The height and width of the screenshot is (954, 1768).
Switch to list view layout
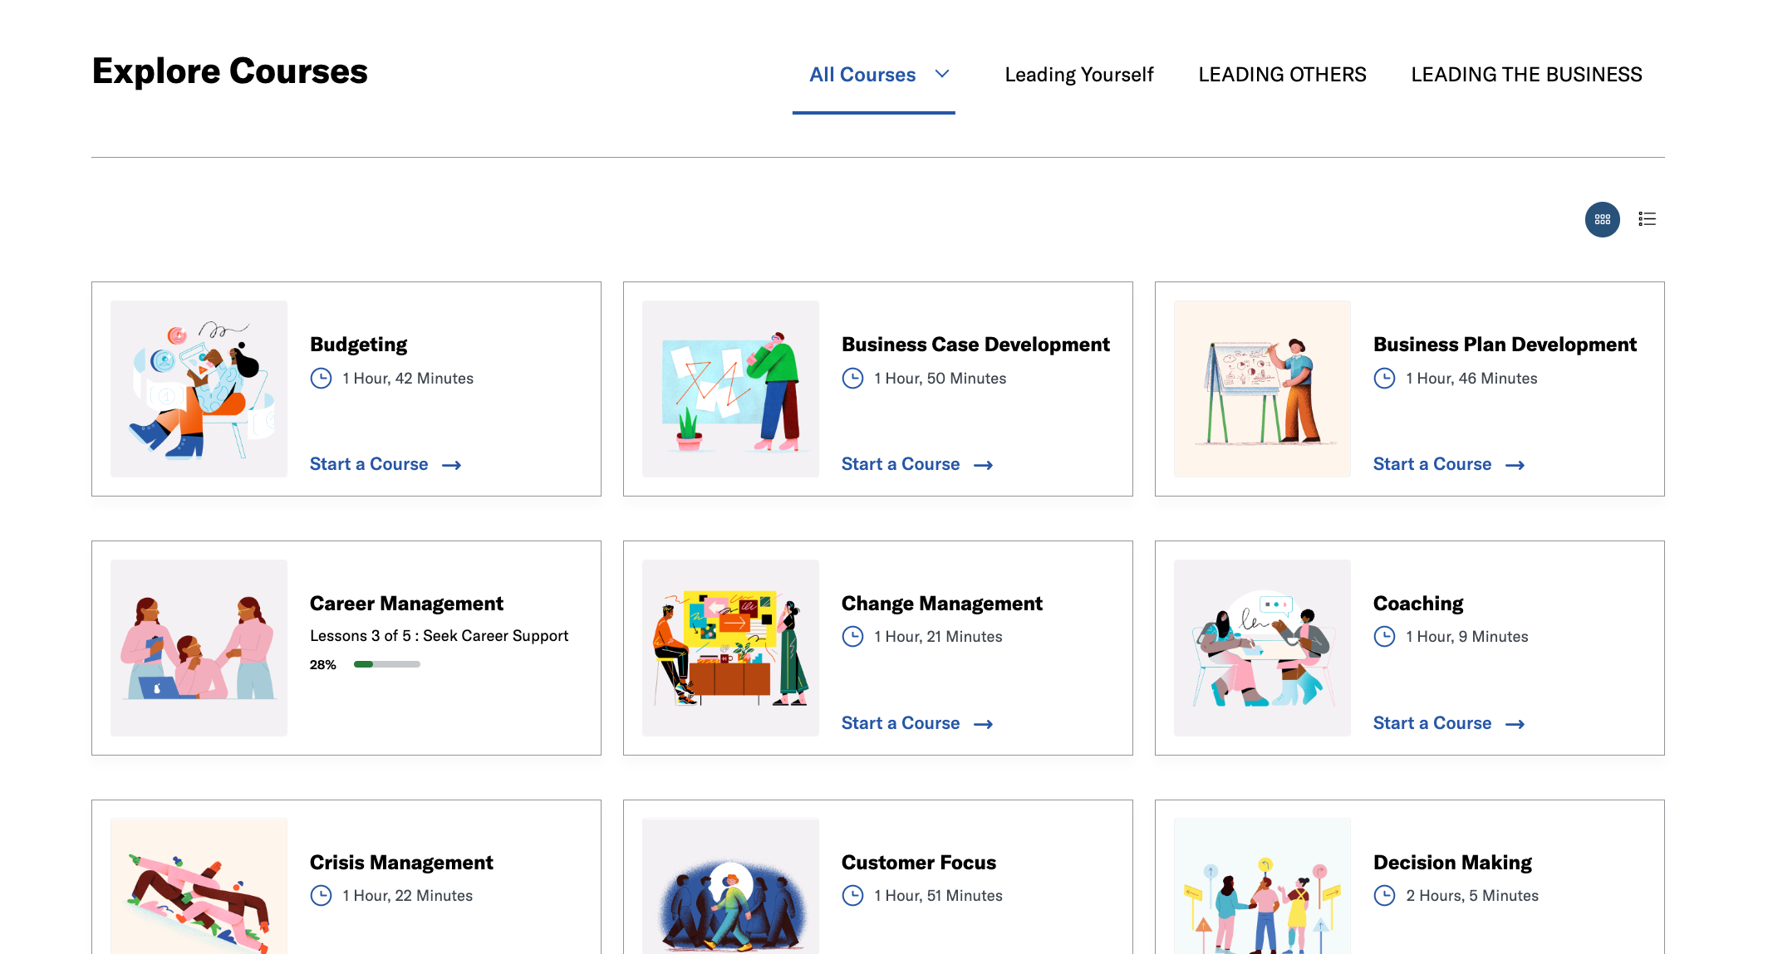tap(1647, 219)
